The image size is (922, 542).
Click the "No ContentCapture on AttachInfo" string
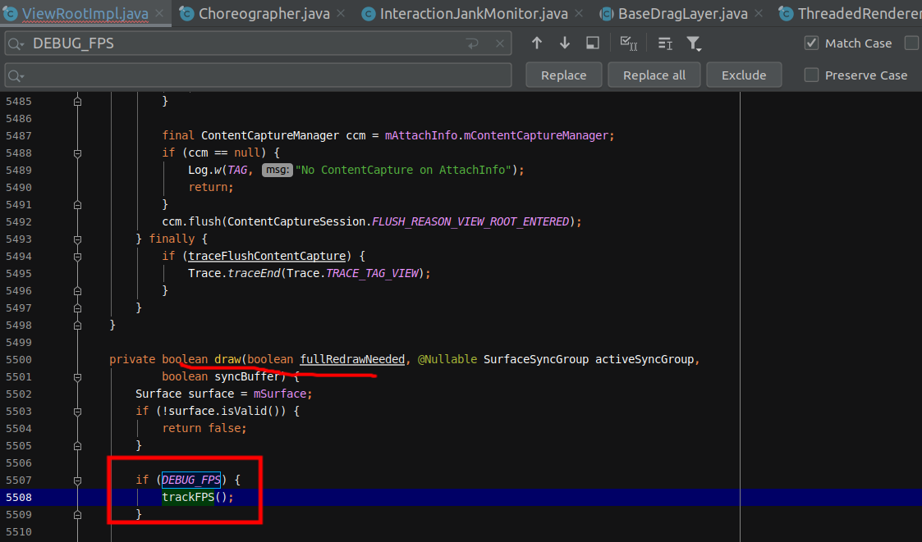[x=403, y=170]
